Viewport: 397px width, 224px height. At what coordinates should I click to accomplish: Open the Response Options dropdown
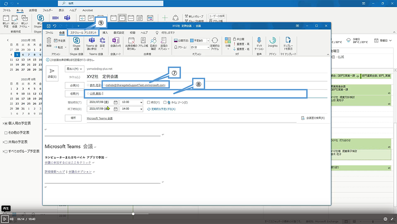click(164, 43)
